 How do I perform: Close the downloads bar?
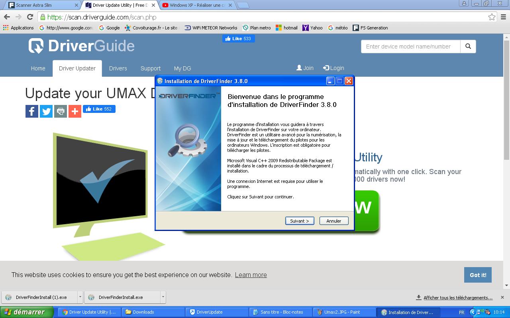pyautogui.click(x=502, y=297)
